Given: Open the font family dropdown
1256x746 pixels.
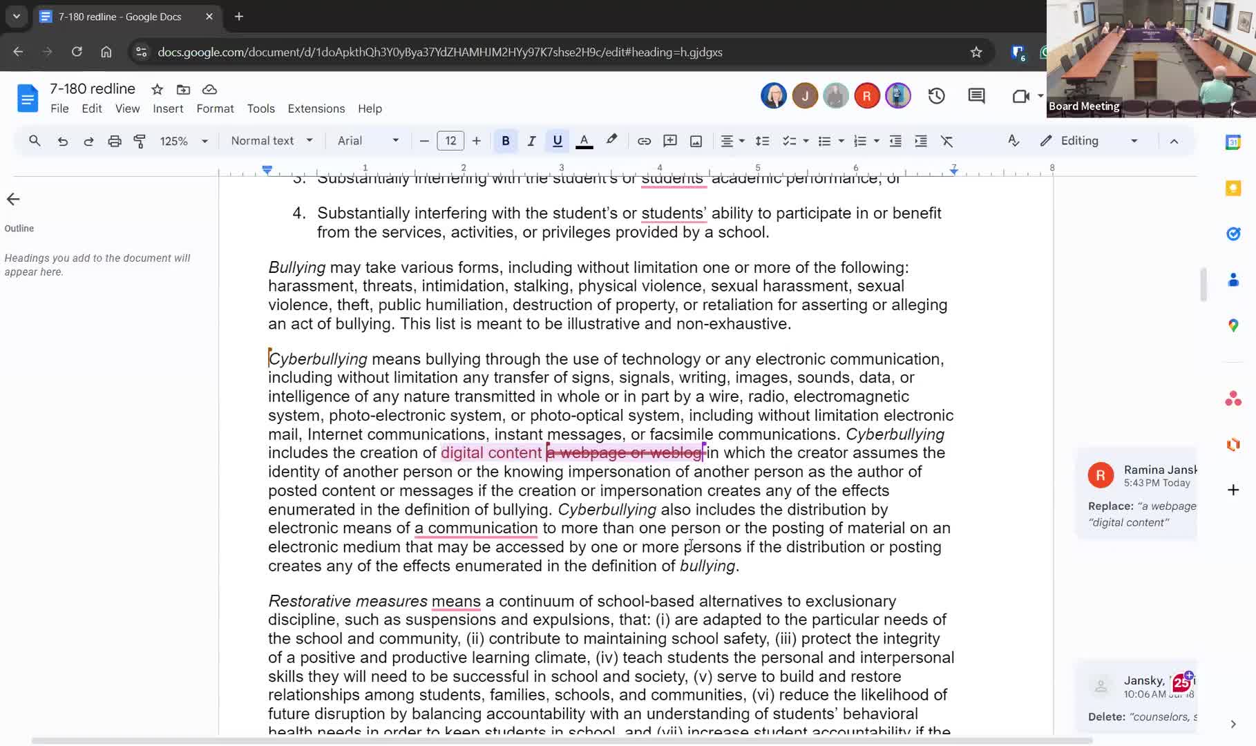Looking at the screenshot, I should (367, 141).
